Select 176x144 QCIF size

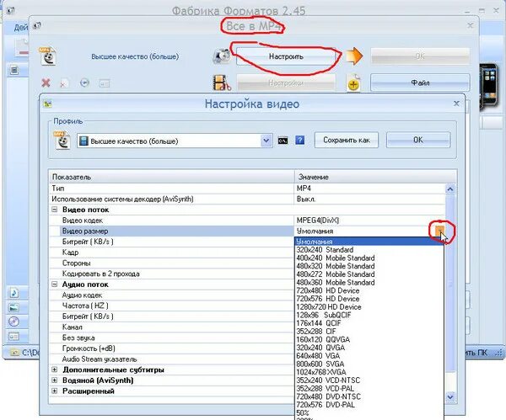click(x=369, y=323)
